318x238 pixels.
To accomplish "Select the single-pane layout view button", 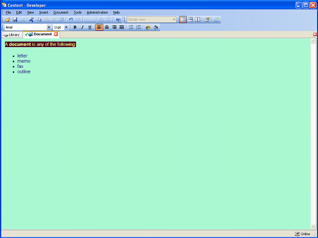I will (x=183, y=20).
